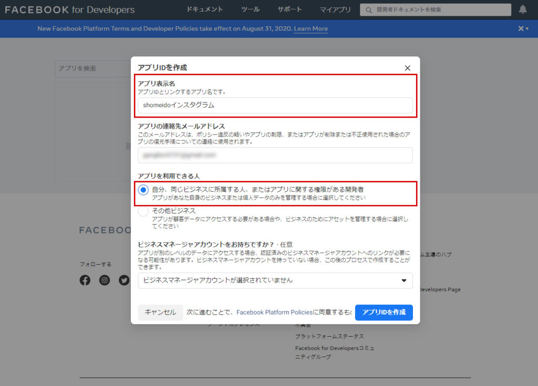Open the Facebook social icon in footer
The image size is (538, 386).
[85, 280]
